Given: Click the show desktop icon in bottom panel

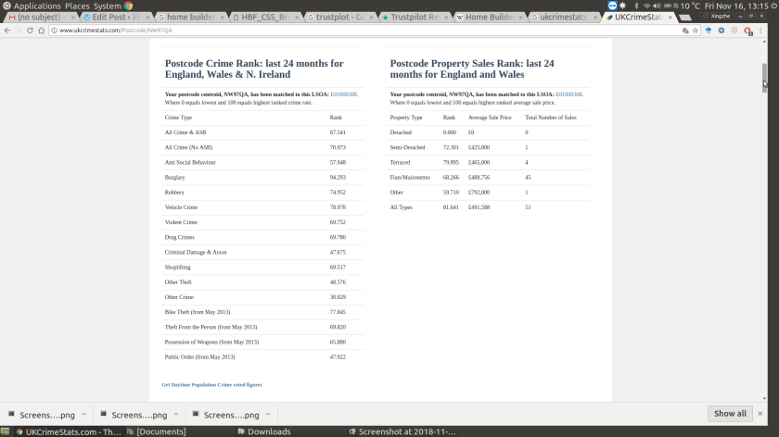Looking at the screenshot, I should tap(5, 431).
